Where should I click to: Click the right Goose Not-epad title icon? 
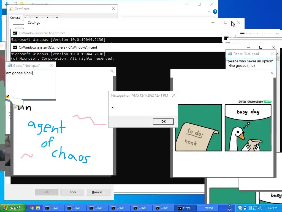coord(230,54)
